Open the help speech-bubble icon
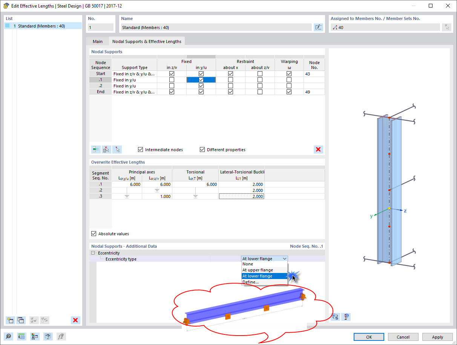Image resolution: width=457 pixels, height=345 pixels. coord(8,336)
